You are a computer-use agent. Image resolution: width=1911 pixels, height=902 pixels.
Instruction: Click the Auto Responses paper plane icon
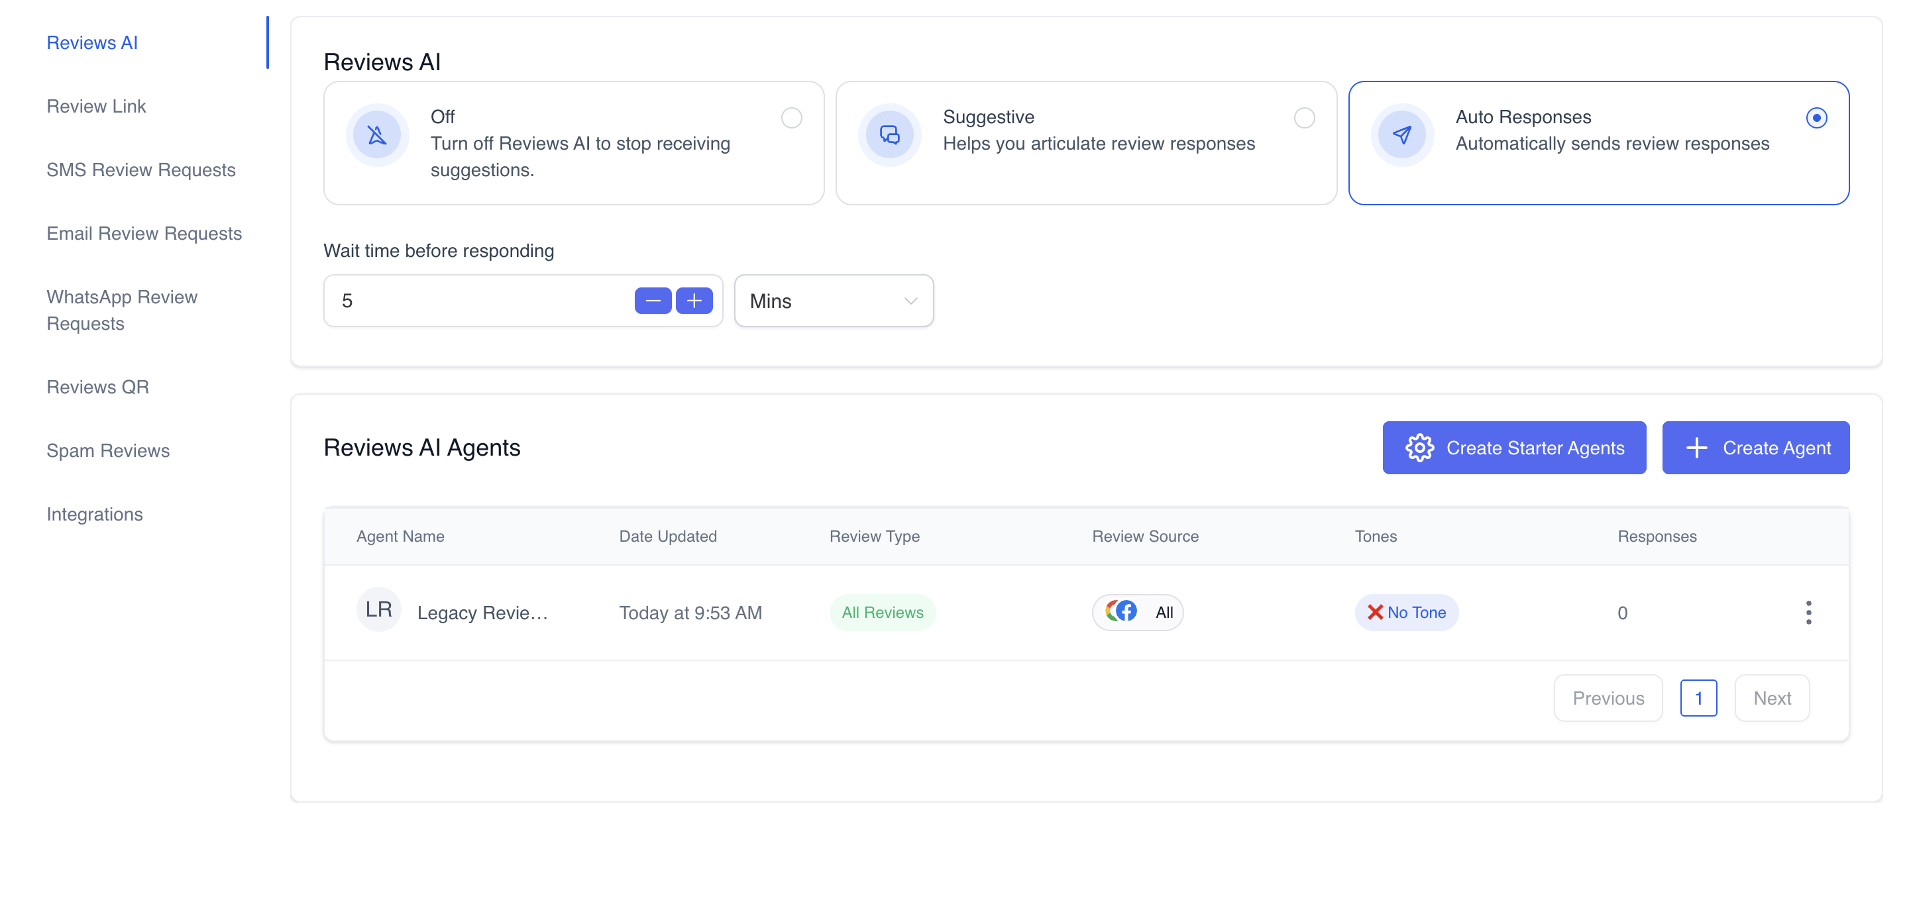click(1402, 135)
